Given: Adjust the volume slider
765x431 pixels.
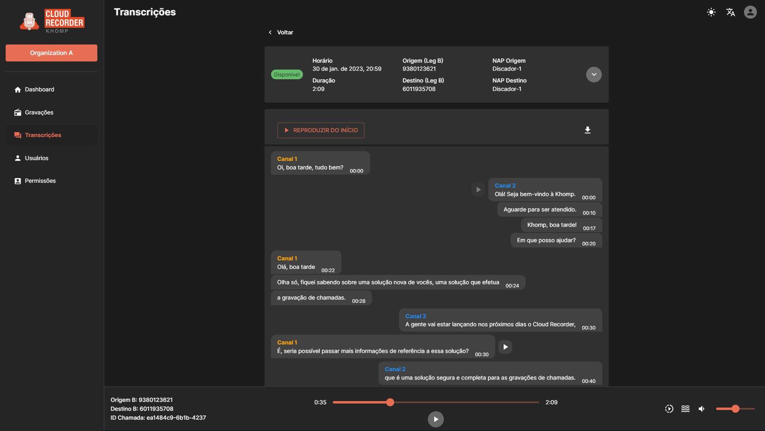Looking at the screenshot, I should (735, 409).
